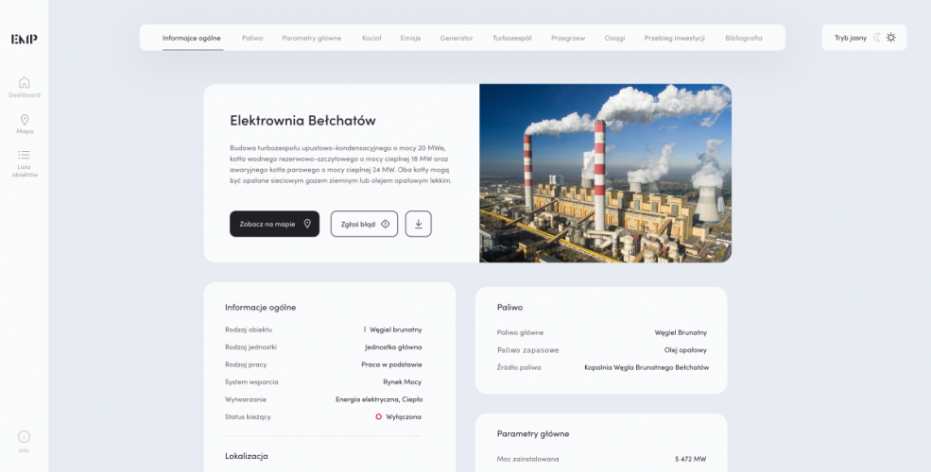Screen dimensions: 931x472
Task: Open the Mapa pin icon
Action: coord(25,120)
